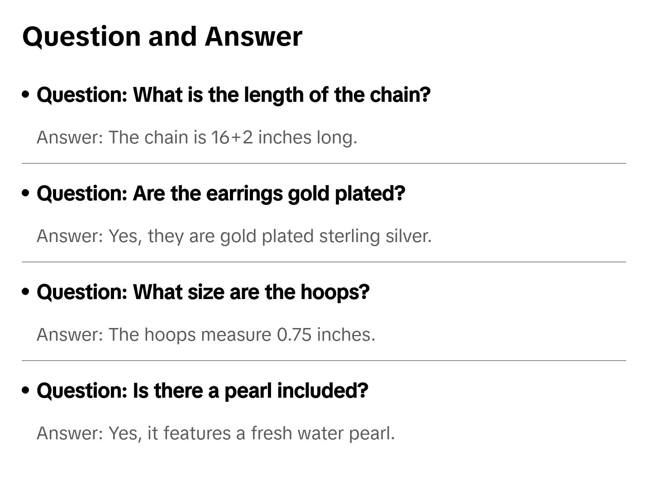Click the bullet before the pearl question
This screenshot has width=648, height=485.
tap(26, 390)
